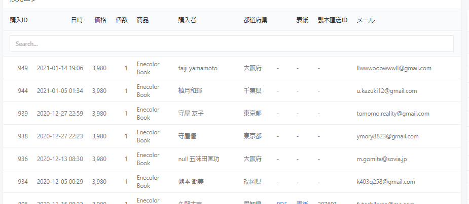Click email ymory8823@gmail.com
Image resolution: width=469 pixels, height=204 pixels.
(387, 136)
